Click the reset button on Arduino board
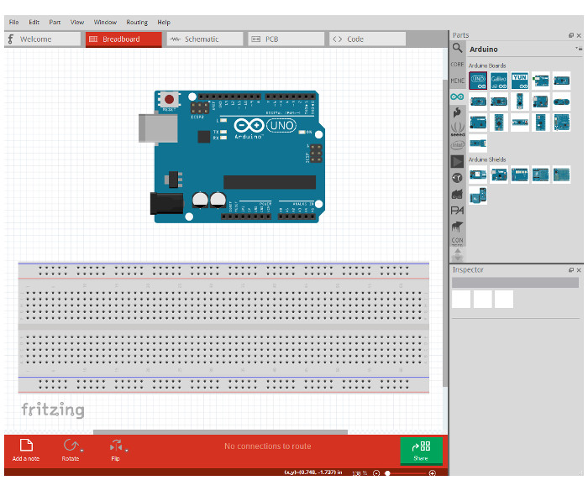The image size is (588, 480). point(169,99)
